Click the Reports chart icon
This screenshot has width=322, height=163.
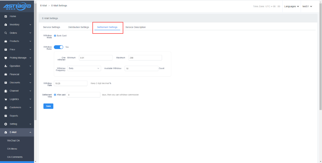[6, 116]
